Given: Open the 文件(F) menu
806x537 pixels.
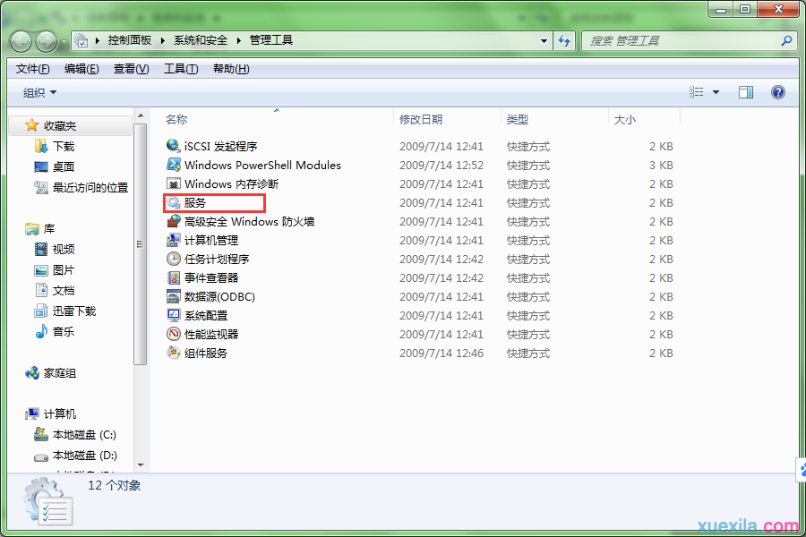Looking at the screenshot, I should pos(32,69).
